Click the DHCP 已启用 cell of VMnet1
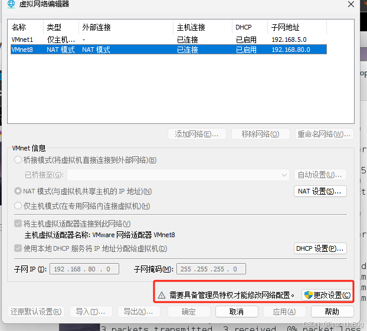Viewport: 367px width, 331px height. [x=246, y=40]
